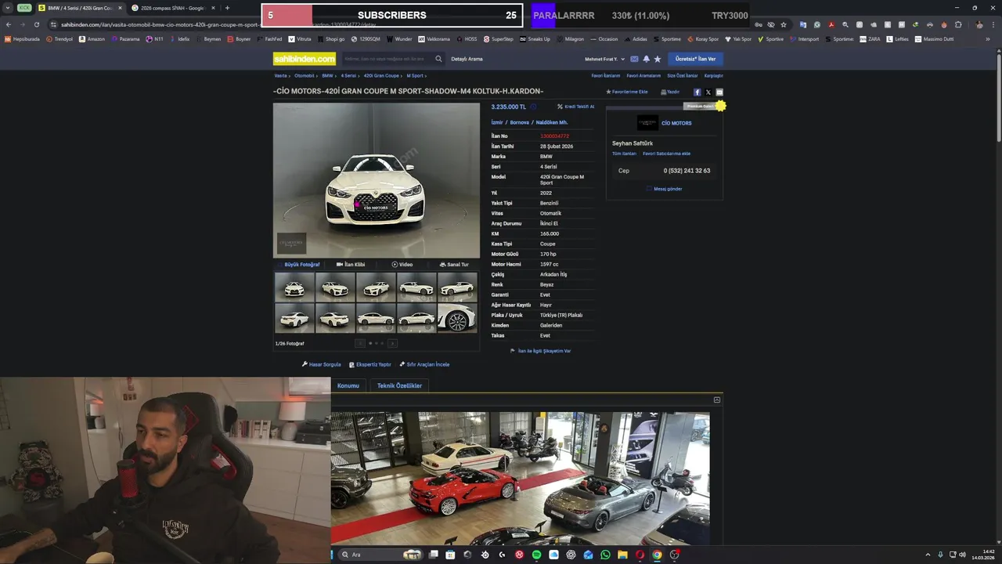Screen dimensions: 1002x564
Task: Click the price history icon next to 3.235.000 TL
Action: (533, 107)
